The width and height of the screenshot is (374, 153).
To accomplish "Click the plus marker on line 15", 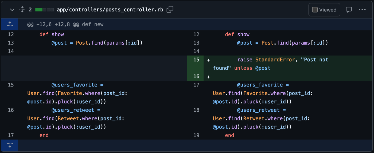I will [x=208, y=60].
